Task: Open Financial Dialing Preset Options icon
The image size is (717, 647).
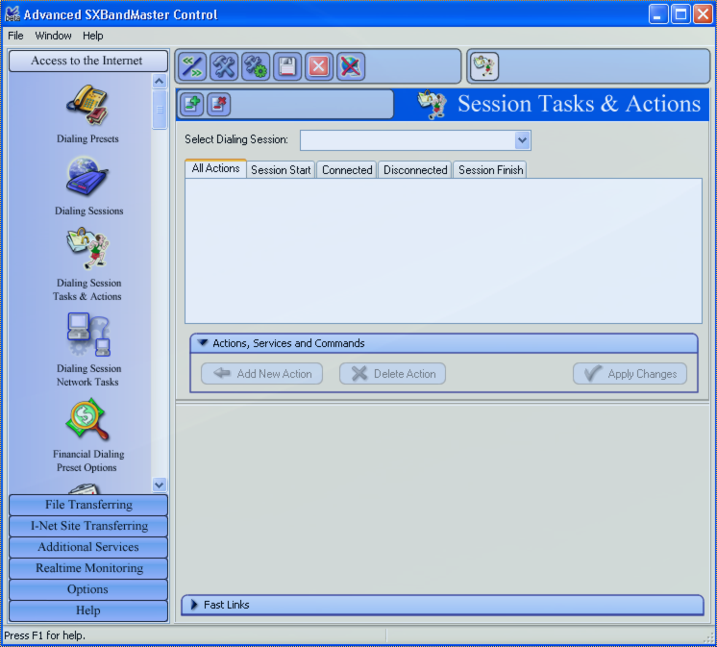Action: click(87, 420)
